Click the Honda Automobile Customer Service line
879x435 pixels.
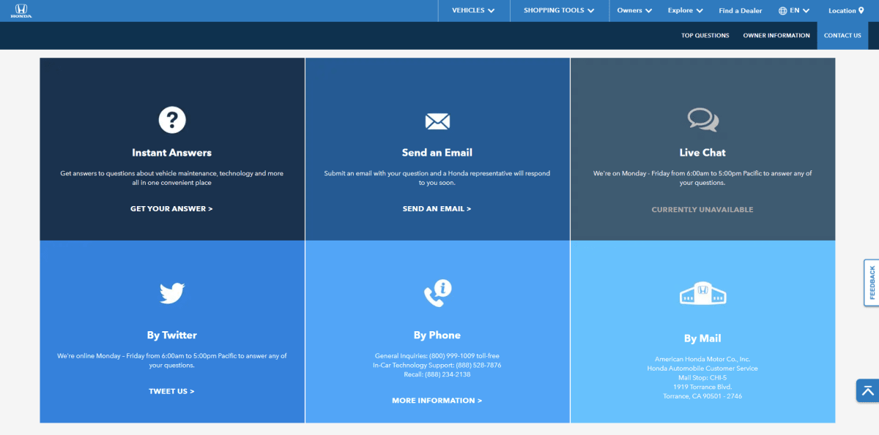click(702, 368)
